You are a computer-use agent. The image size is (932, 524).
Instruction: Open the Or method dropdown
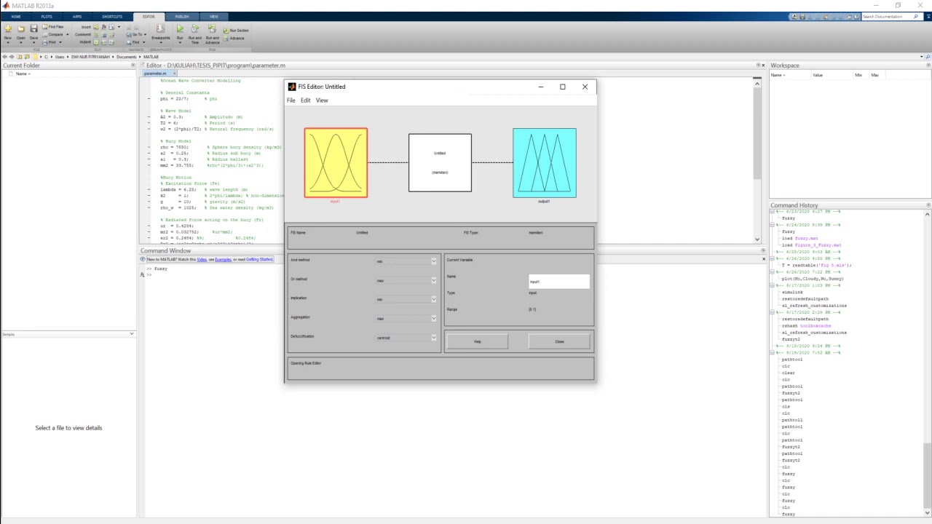[x=406, y=280]
